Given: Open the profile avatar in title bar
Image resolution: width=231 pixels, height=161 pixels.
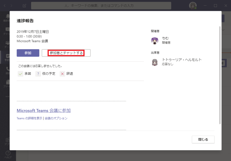Looking at the screenshot, I should click(193, 6).
